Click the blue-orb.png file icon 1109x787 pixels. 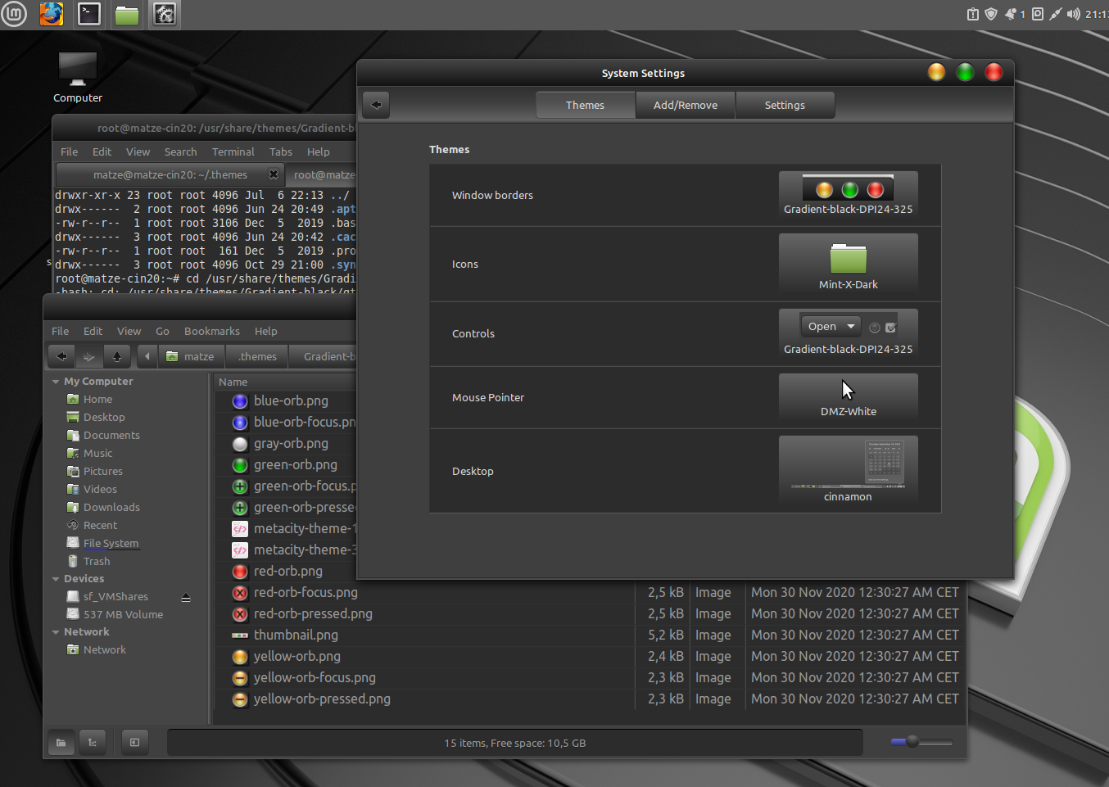tap(240, 401)
